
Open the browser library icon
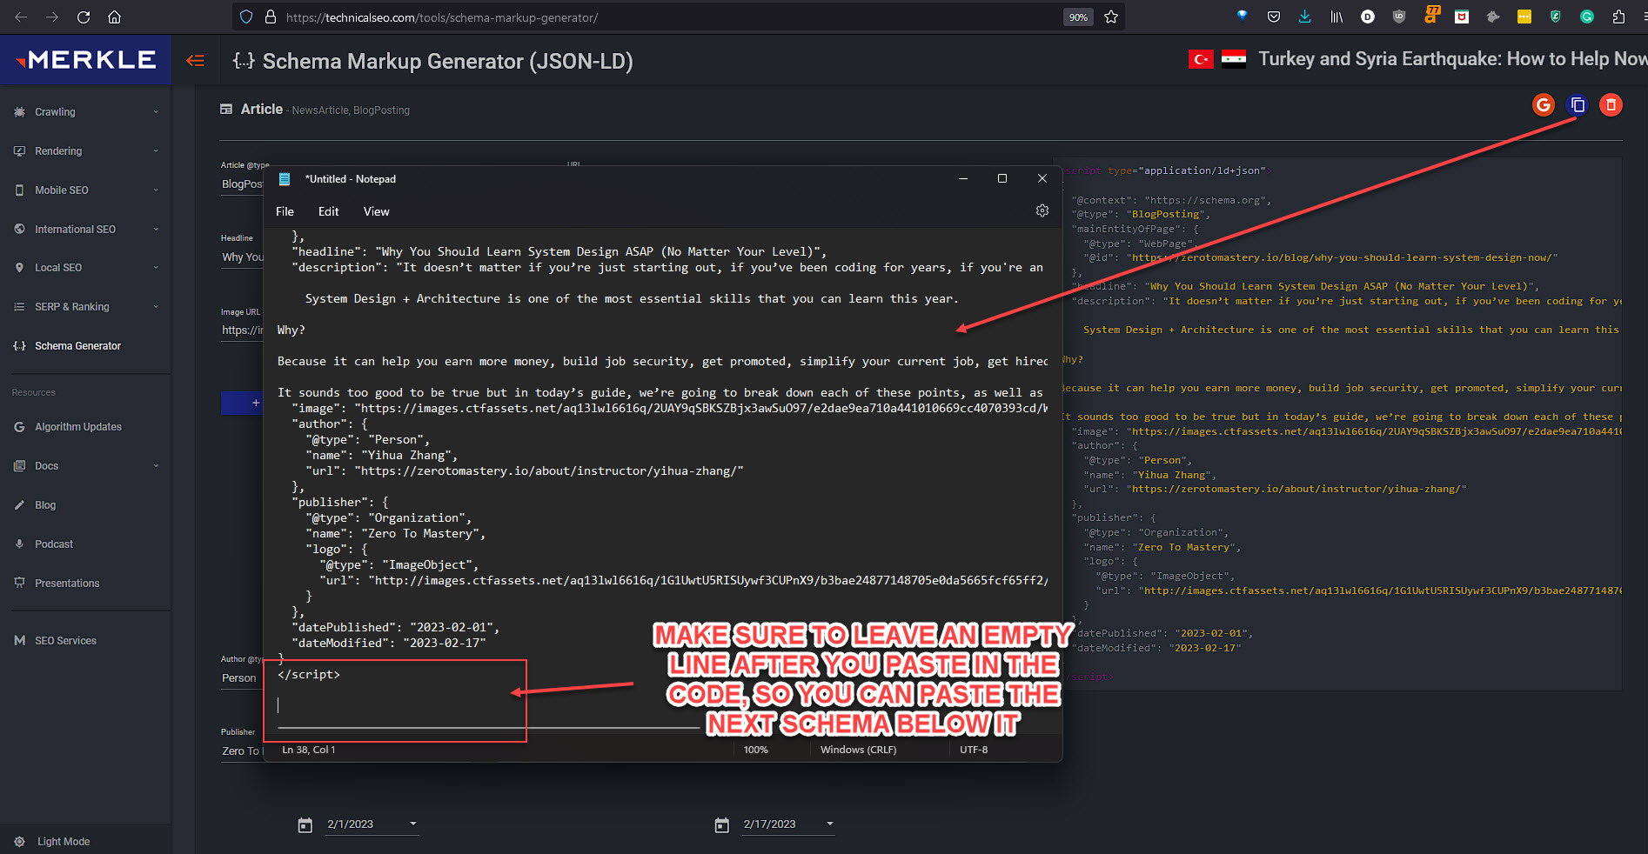(x=1336, y=17)
